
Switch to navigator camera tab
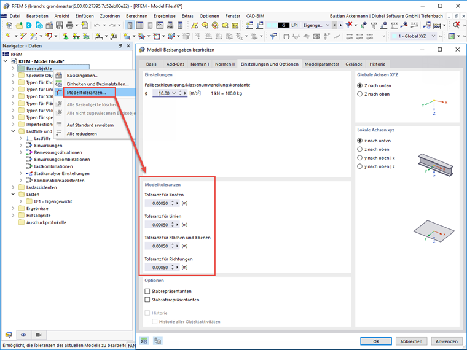39,335
